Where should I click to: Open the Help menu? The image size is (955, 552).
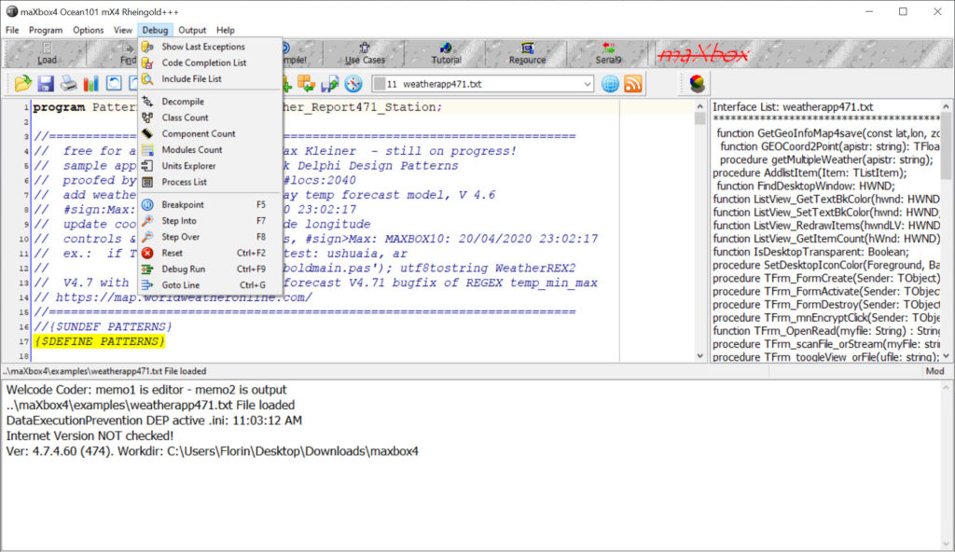click(226, 30)
